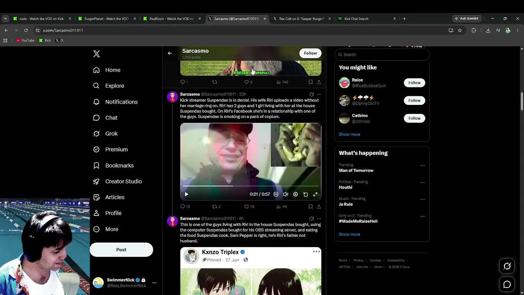Open options for #MadeMeRaiseHell trend
Image resolution: width=524 pixels, height=295 pixels.
pyautogui.click(x=422, y=216)
